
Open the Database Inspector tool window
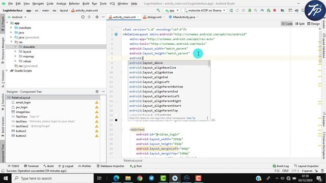click(111, 166)
